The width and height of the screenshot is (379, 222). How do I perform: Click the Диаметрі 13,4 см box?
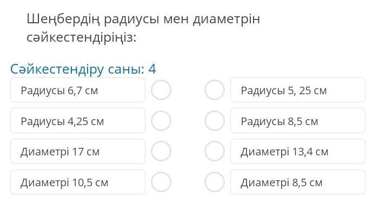tap(297, 152)
